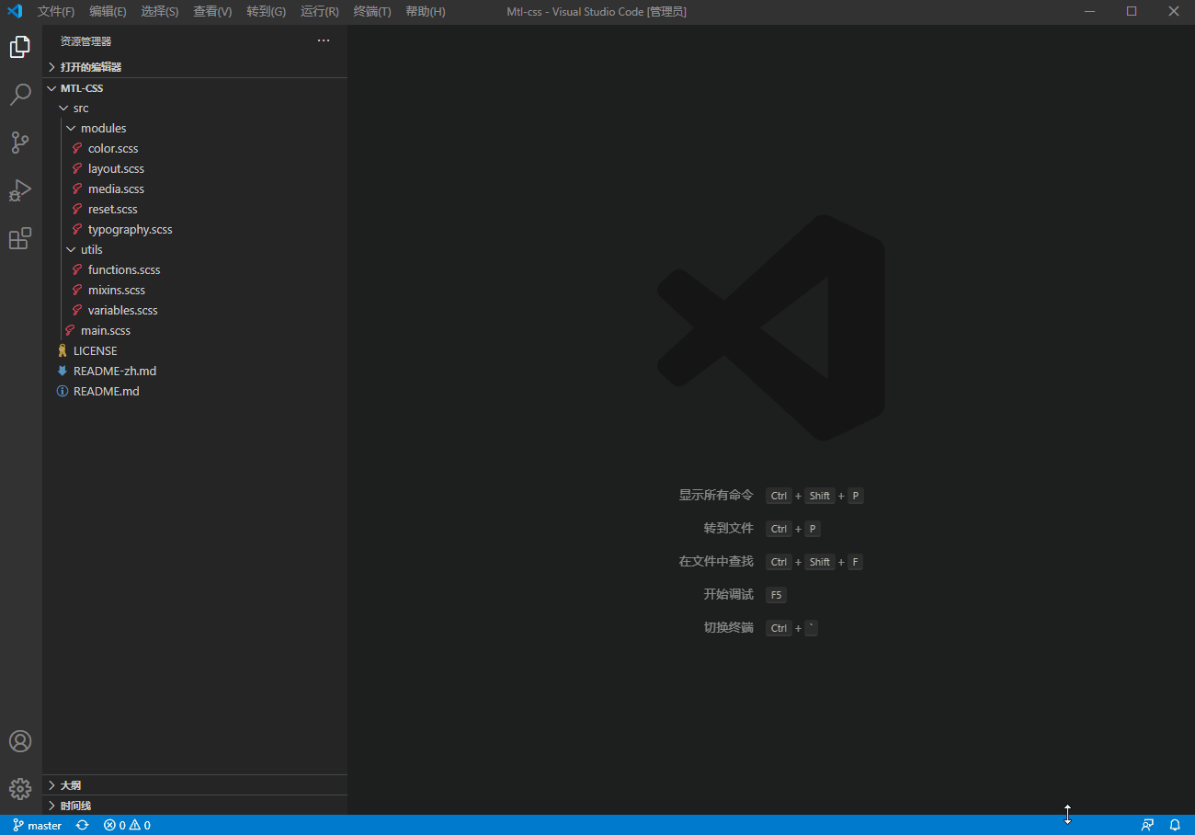The height and width of the screenshot is (835, 1195).
Task: Collapse the src folder
Action: (195, 108)
